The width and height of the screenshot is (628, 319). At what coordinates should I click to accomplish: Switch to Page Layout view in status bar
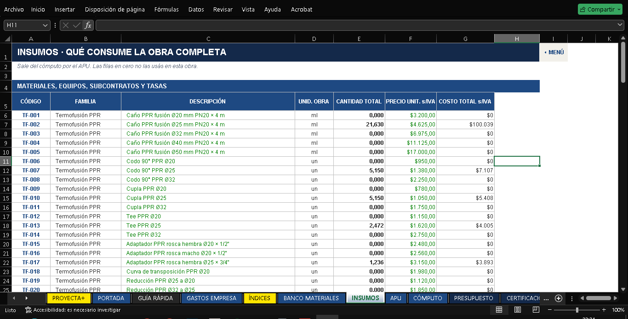[518, 310]
